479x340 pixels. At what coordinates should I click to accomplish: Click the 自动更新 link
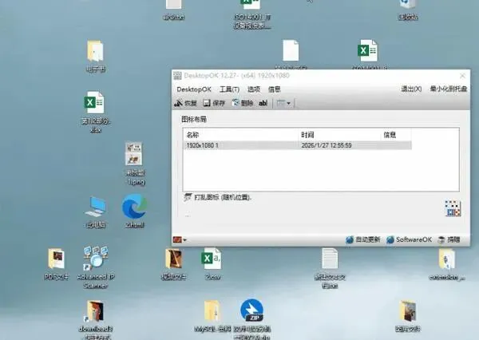point(363,239)
